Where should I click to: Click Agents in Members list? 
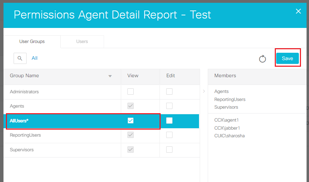pyautogui.click(x=221, y=92)
